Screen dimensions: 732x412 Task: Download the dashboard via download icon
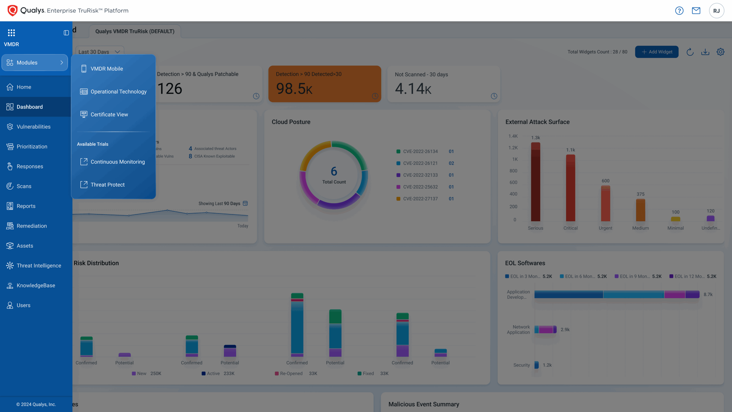(x=705, y=52)
